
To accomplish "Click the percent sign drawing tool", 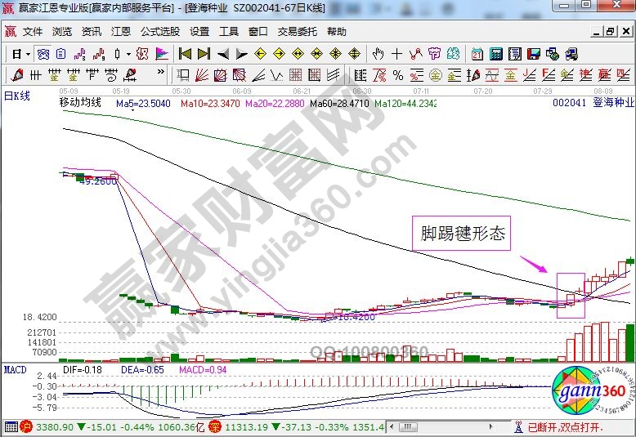I will pos(397,76).
